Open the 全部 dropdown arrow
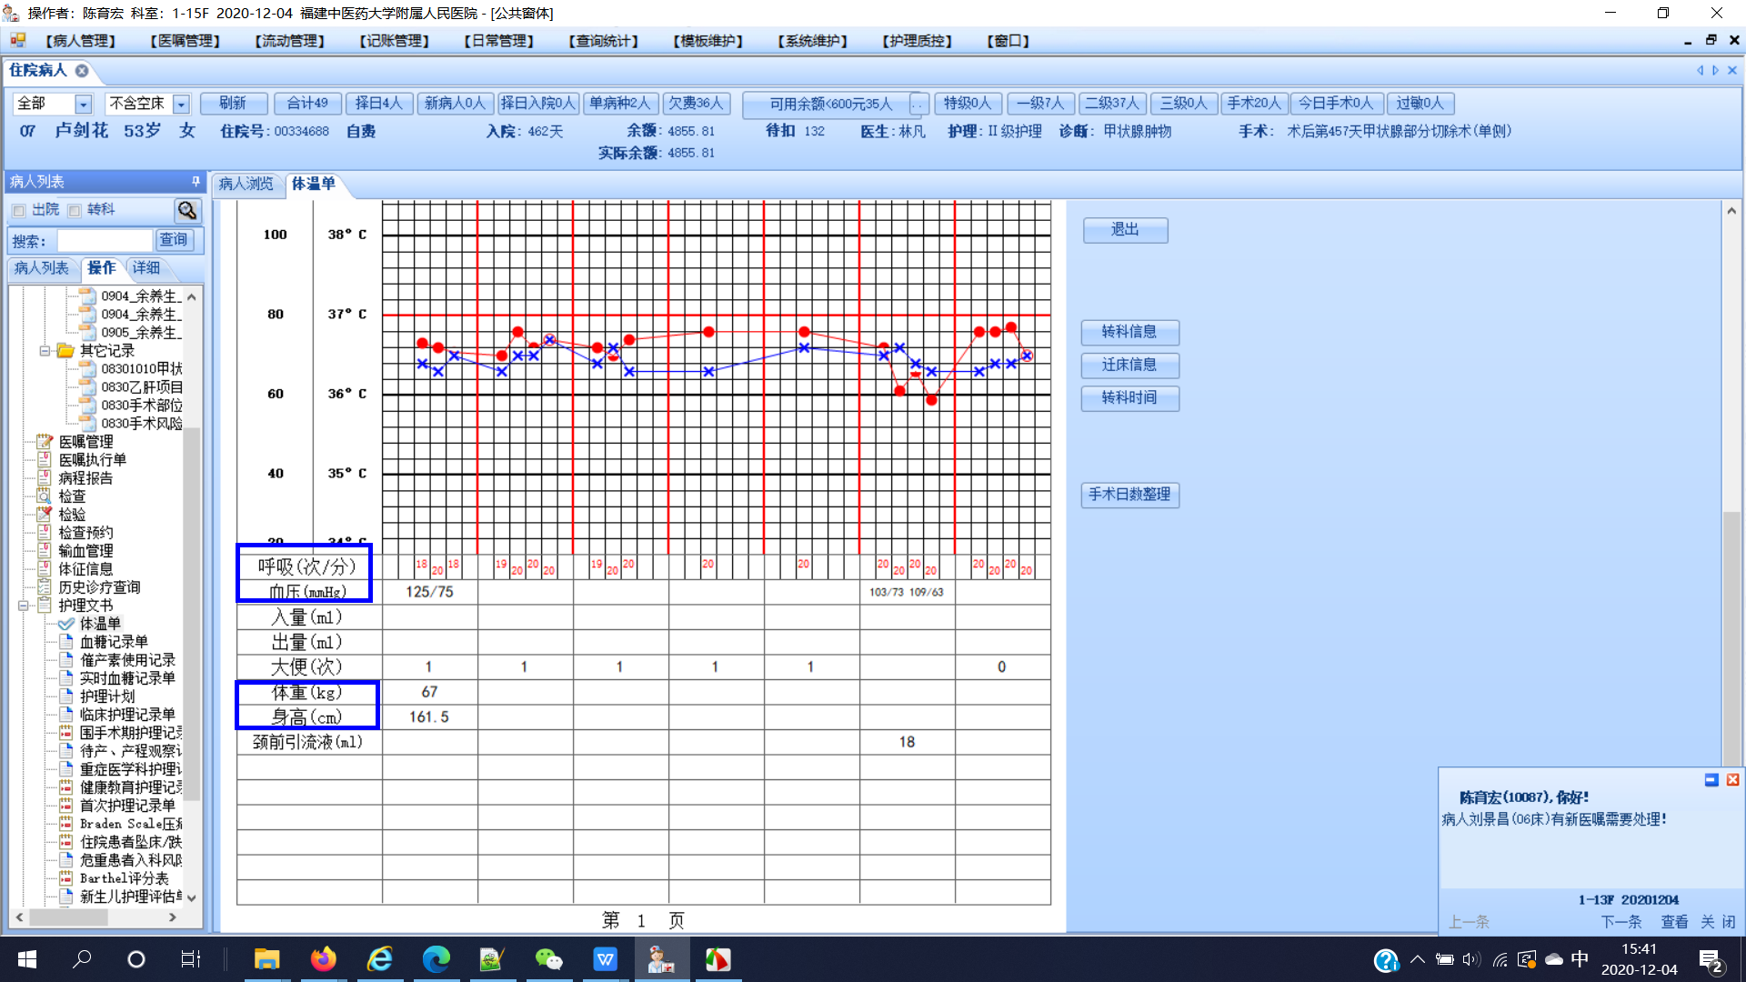The height and width of the screenshot is (982, 1746). tap(83, 105)
